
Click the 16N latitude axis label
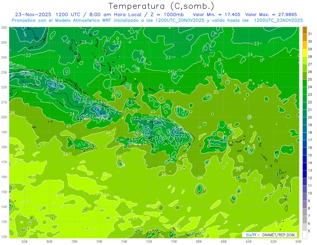tap(4, 177)
